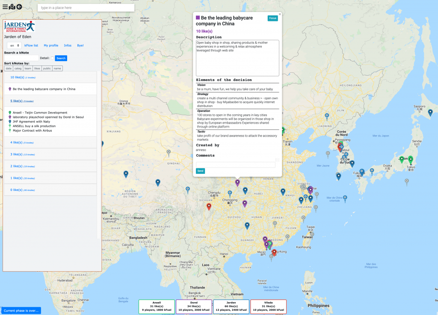
Task: Click the back arrow icon
Action: (19, 7)
